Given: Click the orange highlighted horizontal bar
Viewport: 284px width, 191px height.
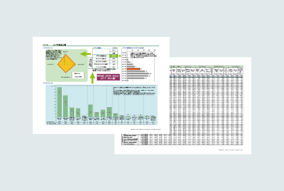Looking at the screenshot, I should [133, 69].
